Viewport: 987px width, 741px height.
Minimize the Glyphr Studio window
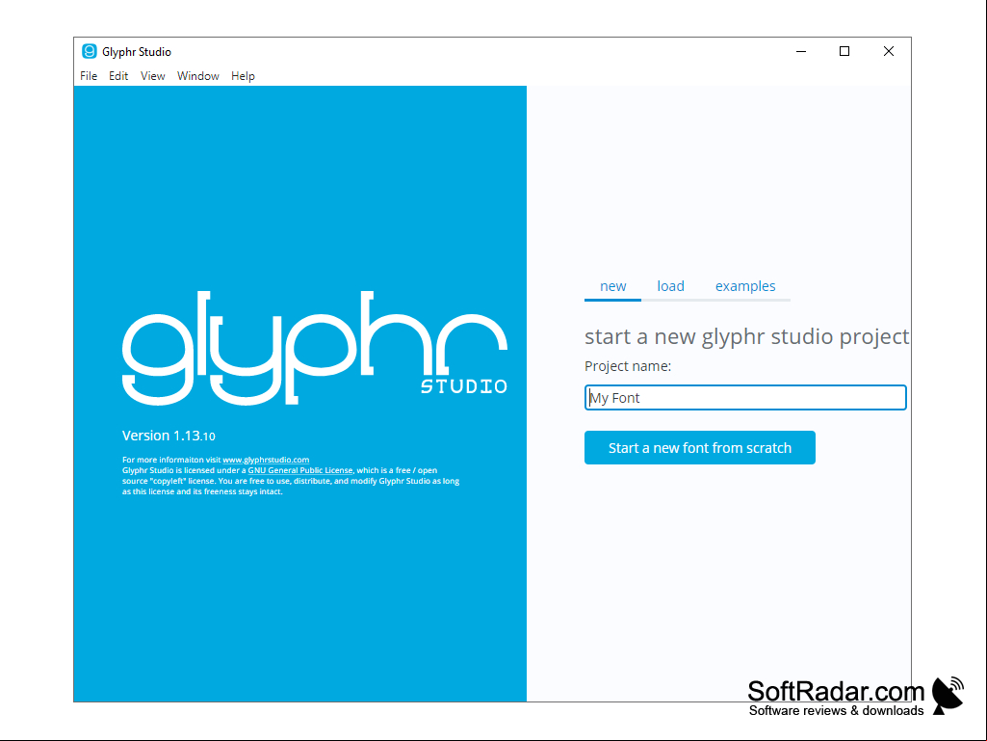point(801,52)
